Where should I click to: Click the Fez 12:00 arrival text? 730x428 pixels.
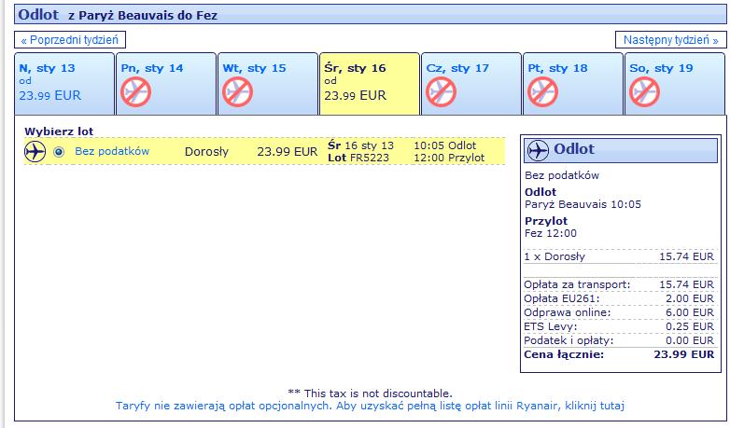550,233
